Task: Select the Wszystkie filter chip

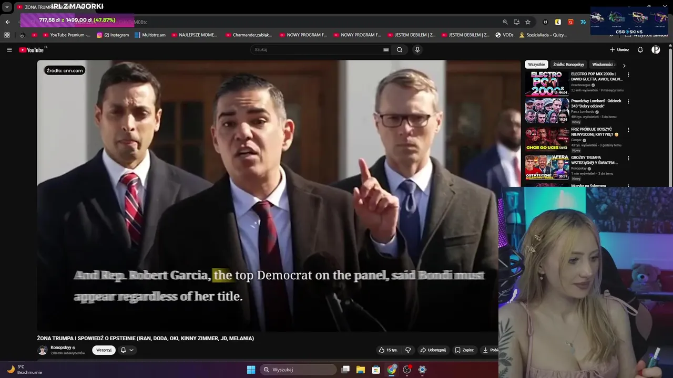Action: (x=536, y=65)
